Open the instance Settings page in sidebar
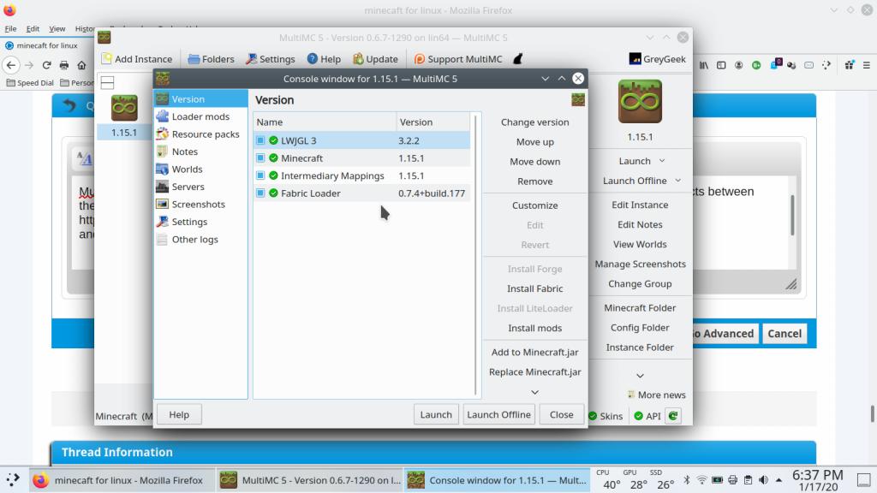877x493 pixels. 200,222
